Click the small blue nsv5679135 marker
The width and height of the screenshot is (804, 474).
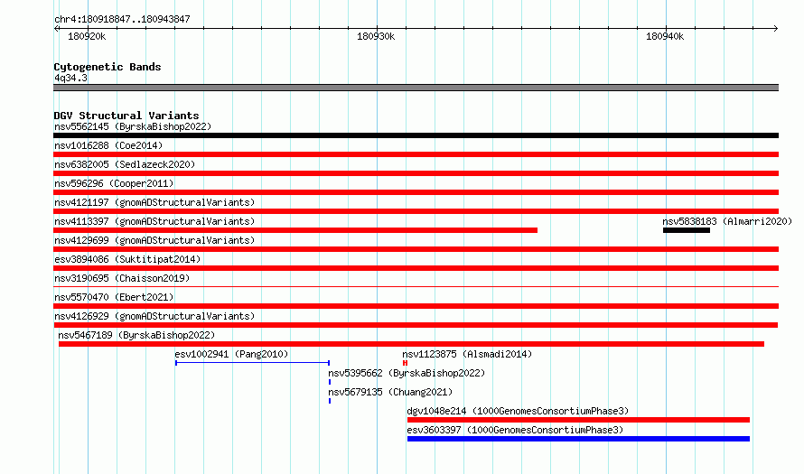tap(330, 401)
